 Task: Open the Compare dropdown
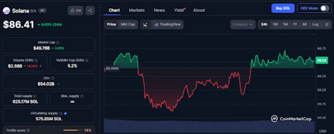(243, 25)
